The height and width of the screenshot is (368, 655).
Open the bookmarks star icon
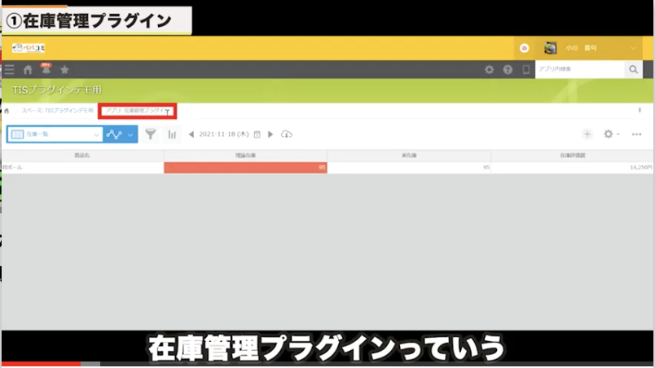coord(65,70)
